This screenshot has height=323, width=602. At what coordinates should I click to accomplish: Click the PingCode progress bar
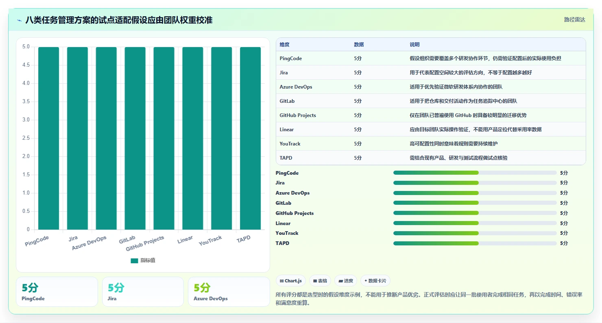475,173
